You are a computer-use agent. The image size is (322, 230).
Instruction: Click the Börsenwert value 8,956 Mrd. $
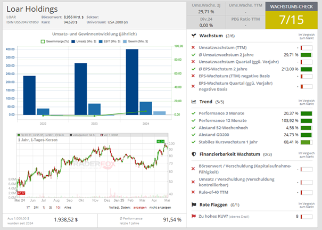tap(73, 17)
